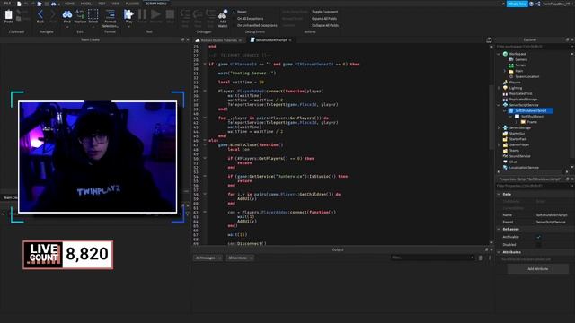Click the Chat icon in Explorer
575x323 pixels.
(x=505, y=161)
